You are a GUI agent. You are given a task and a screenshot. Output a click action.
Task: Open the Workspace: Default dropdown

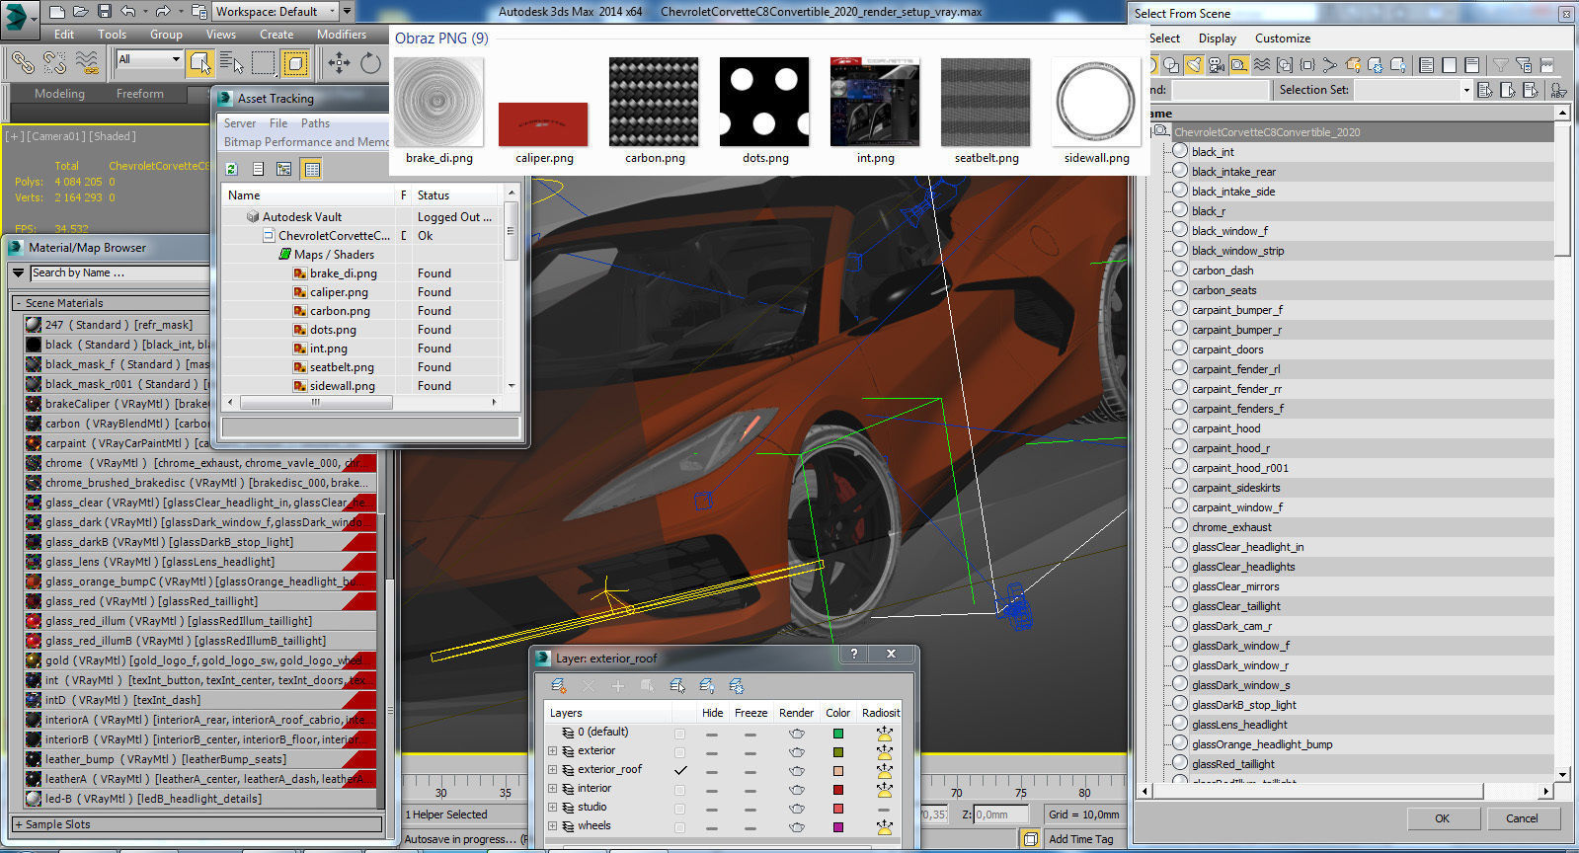point(276,12)
